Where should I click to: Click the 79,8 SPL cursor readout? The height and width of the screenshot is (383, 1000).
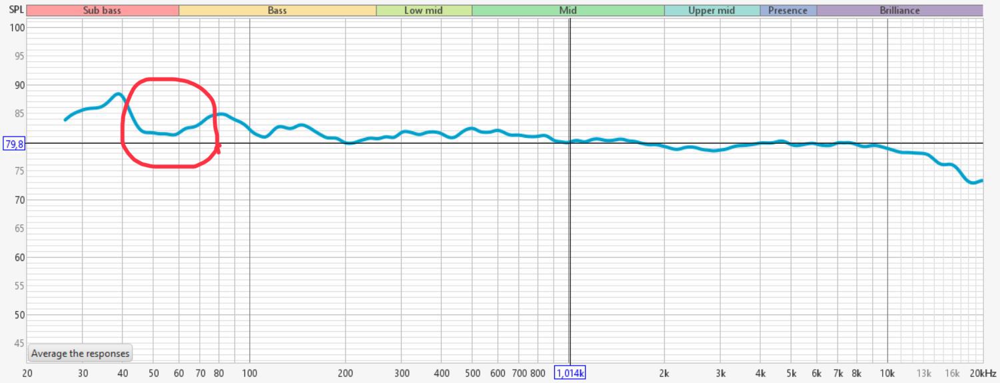click(x=14, y=144)
